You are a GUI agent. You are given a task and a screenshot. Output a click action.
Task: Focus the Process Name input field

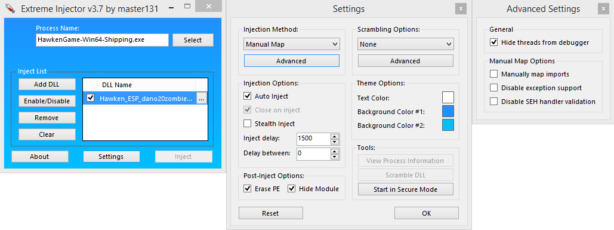102,40
